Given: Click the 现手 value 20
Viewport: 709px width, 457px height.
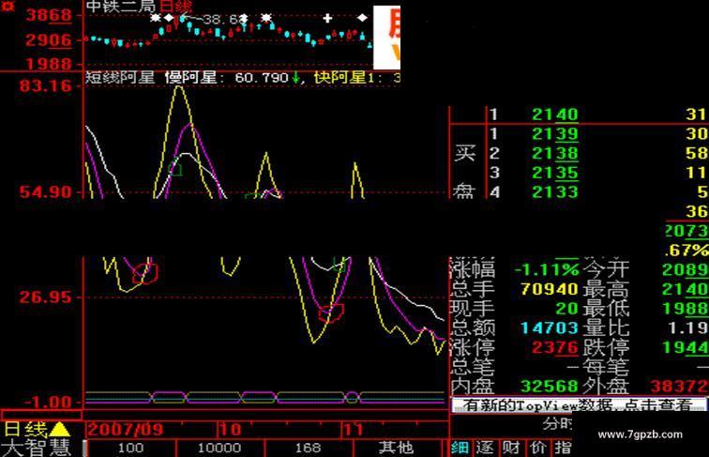Looking at the screenshot, I should pyautogui.click(x=567, y=309).
